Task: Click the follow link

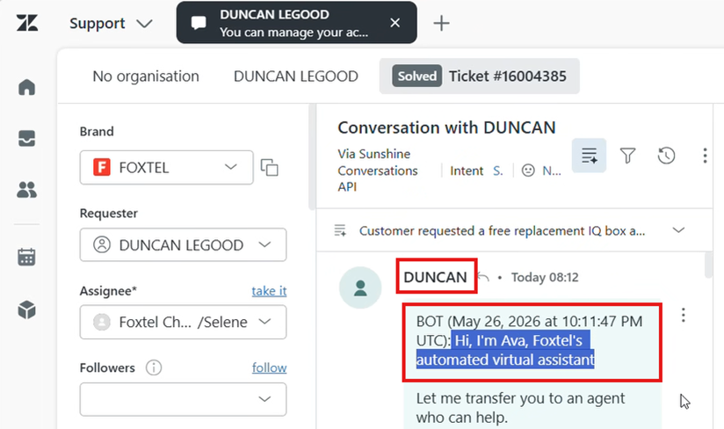Action: coord(269,368)
